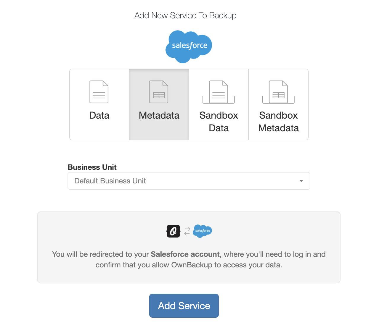Click the 'Add New Service To Backup' heading
Image resolution: width=379 pixels, height=323 pixels.
click(185, 15)
